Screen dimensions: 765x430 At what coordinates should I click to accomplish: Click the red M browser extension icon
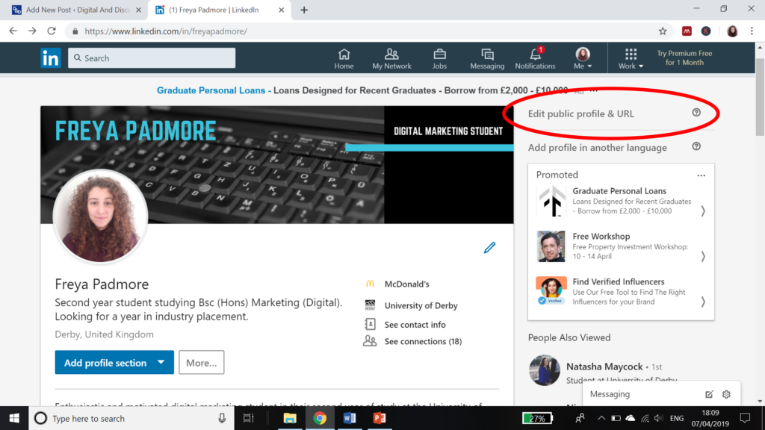pyautogui.click(x=687, y=31)
